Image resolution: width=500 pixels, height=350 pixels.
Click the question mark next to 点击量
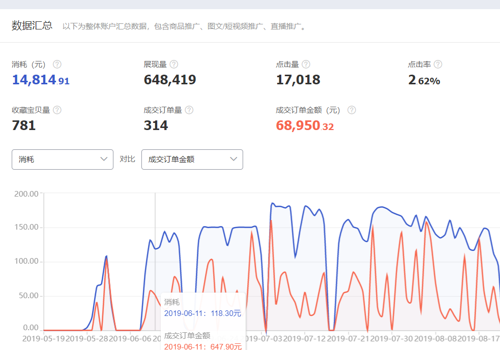[x=306, y=65]
